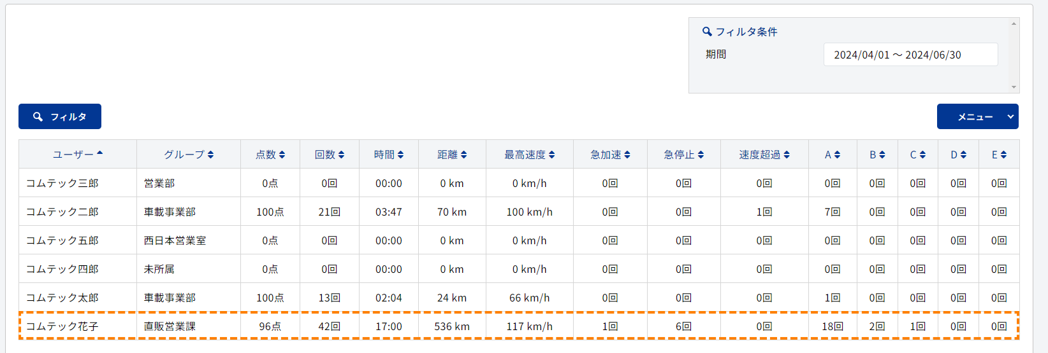Sort by 速度超過 column sort icon
Screen dimensions: 1048x353
(x=787, y=155)
